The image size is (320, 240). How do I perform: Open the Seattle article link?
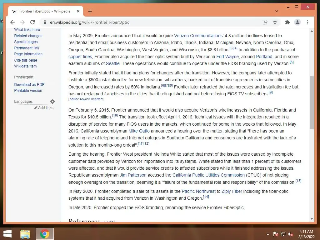(x=112, y=63)
